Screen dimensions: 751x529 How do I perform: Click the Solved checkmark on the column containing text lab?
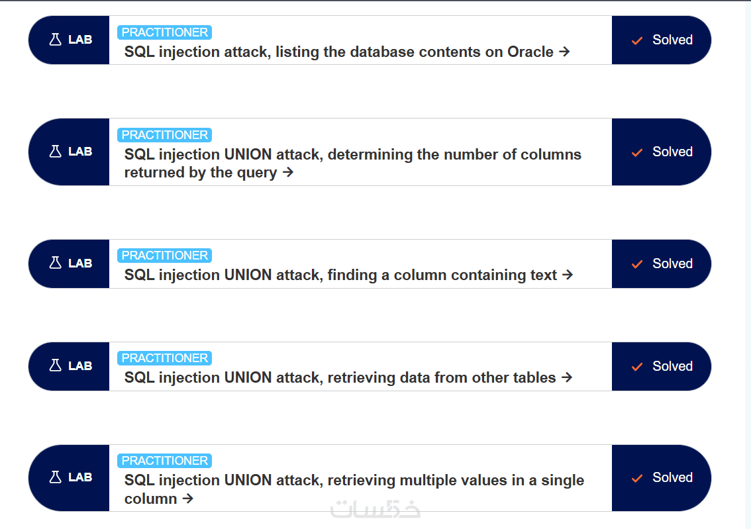(x=637, y=264)
